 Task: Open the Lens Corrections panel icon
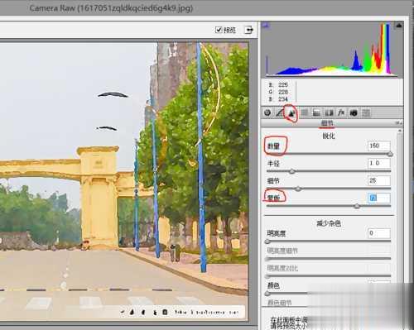(329, 112)
